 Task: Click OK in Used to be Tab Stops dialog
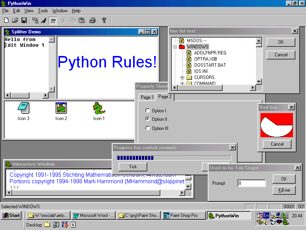click(x=284, y=179)
